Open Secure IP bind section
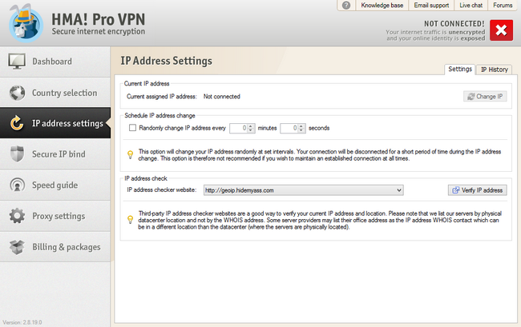 pos(55,154)
